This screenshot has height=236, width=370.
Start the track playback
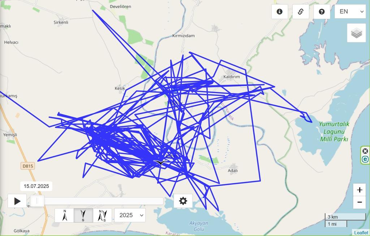pyautogui.click(x=17, y=201)
